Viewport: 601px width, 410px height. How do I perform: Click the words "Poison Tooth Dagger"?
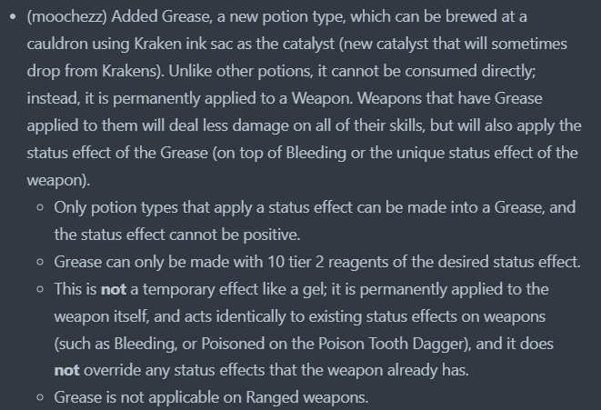coord(393,344)
